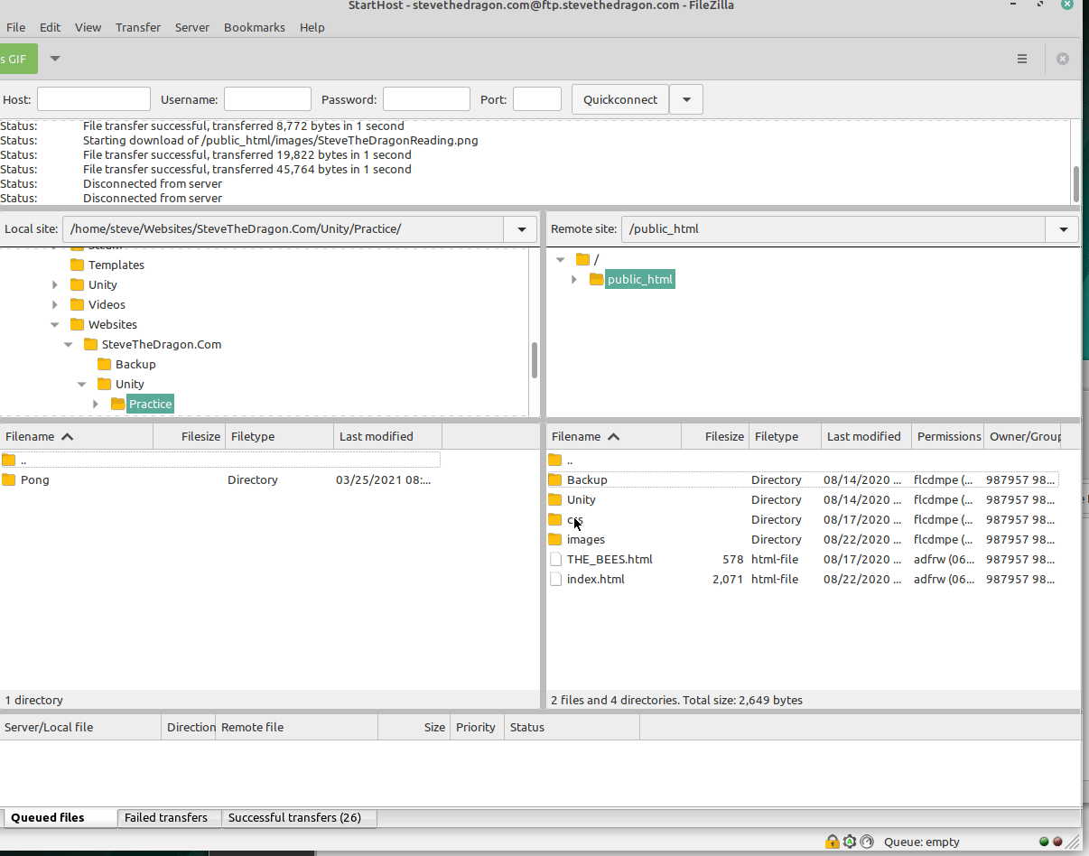1089x856 pixels.
Task: Click the Quickconnect button
Action: [620, 99]
